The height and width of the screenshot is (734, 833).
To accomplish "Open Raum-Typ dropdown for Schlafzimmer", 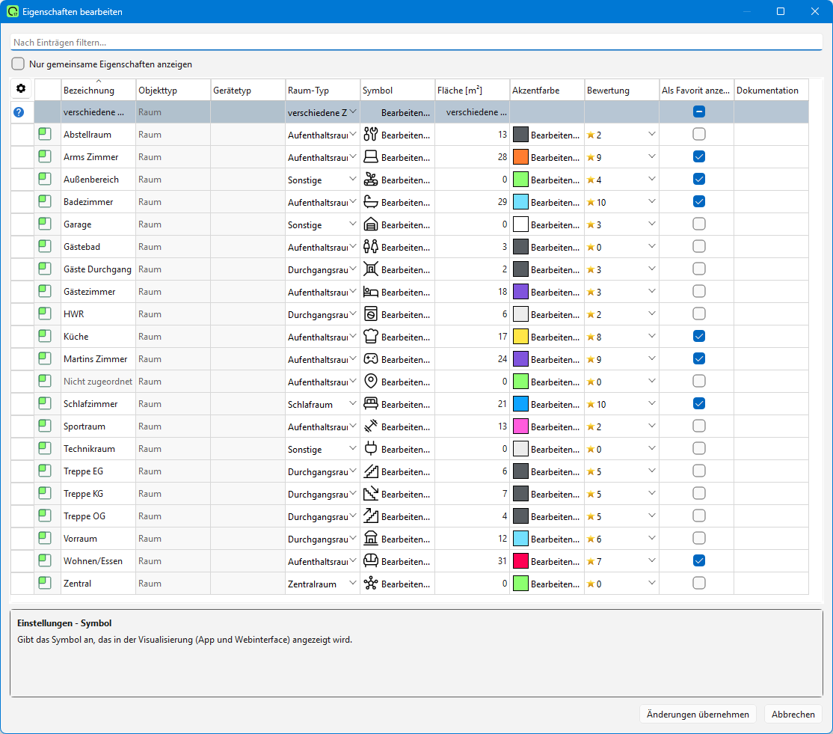I will tap(352, 404).
